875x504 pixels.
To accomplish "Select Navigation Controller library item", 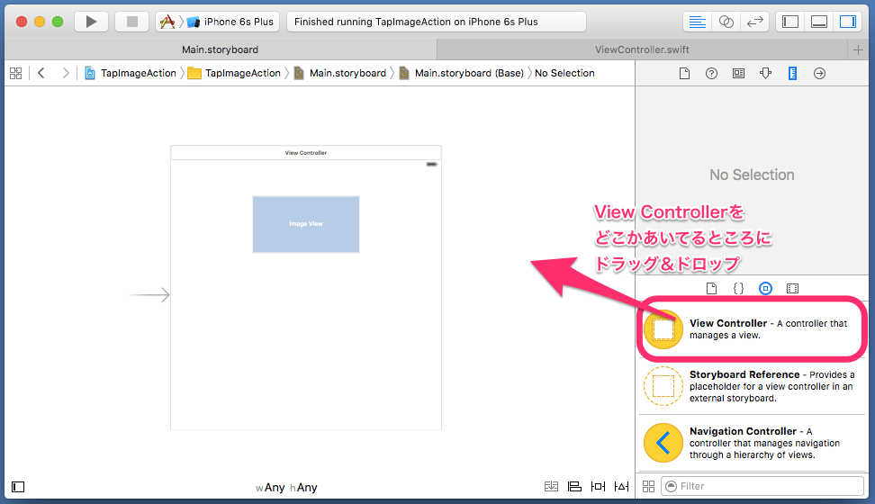I will coord(753,443).
